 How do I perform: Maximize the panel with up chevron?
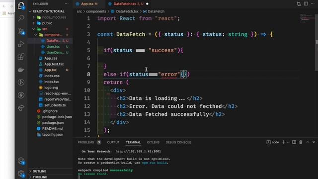point(308,142)
